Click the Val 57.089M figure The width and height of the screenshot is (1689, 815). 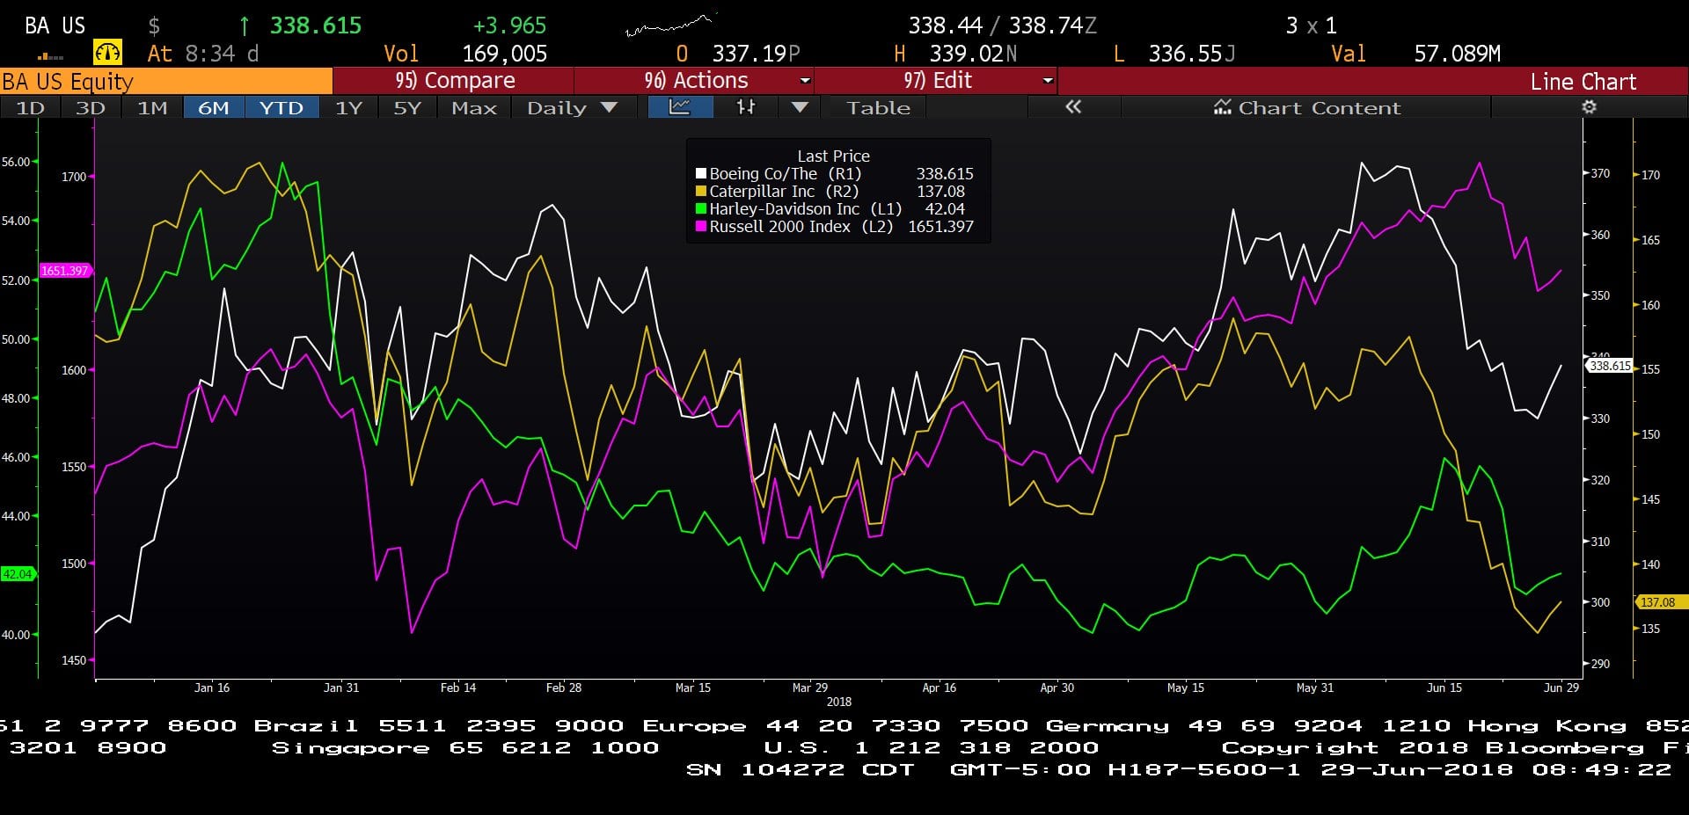(x=1457, y=54)
